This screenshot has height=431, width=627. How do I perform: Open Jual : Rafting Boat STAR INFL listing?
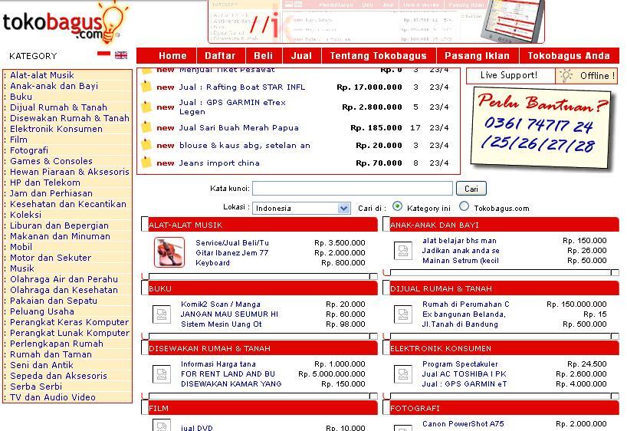pos(242,87)
